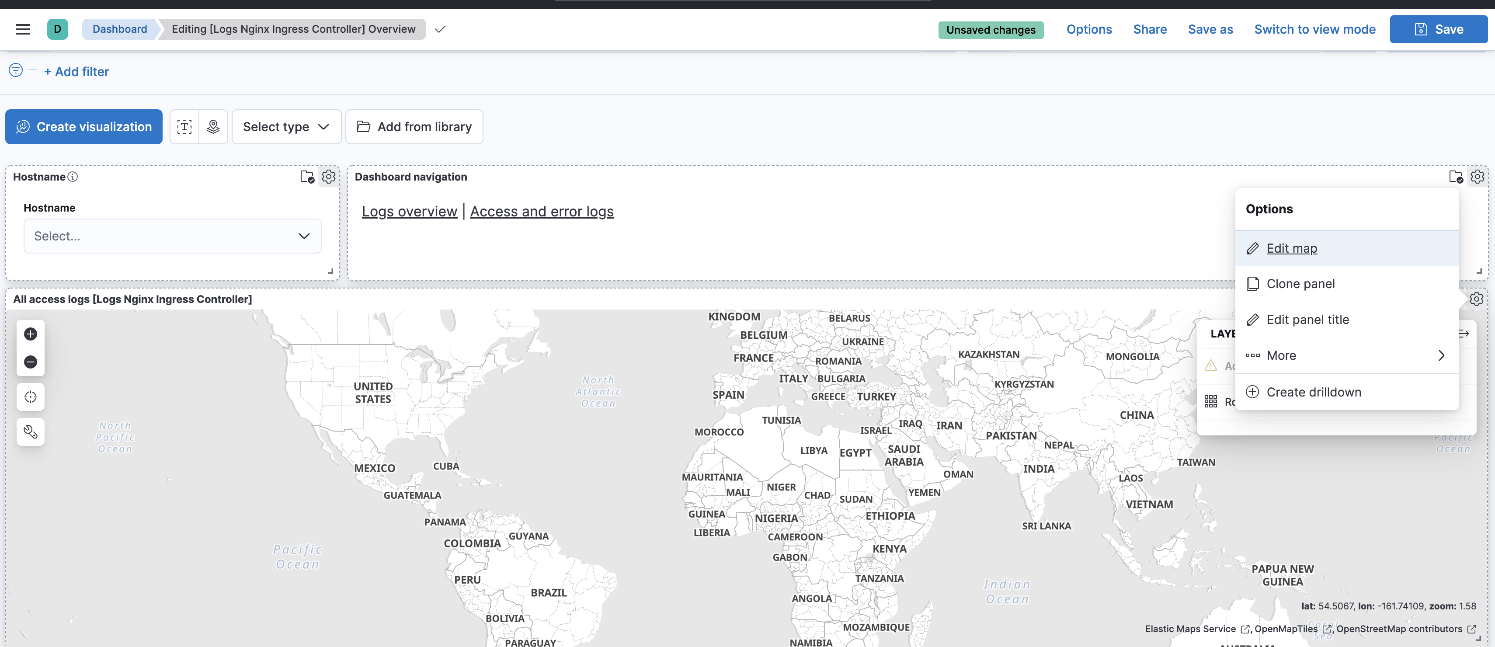Open the map tools wrench icon
This screenshot has width=1495, height=647.
[x=30, y=431]
